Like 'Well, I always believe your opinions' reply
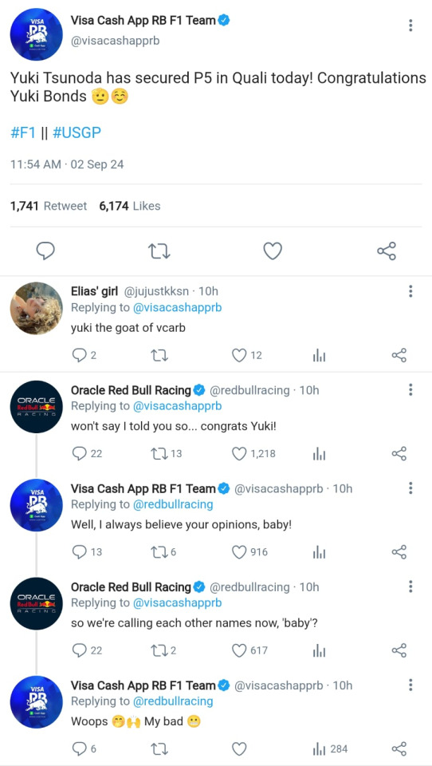The height and width of the screenshot is (766, 432). (x=238, y=552)
